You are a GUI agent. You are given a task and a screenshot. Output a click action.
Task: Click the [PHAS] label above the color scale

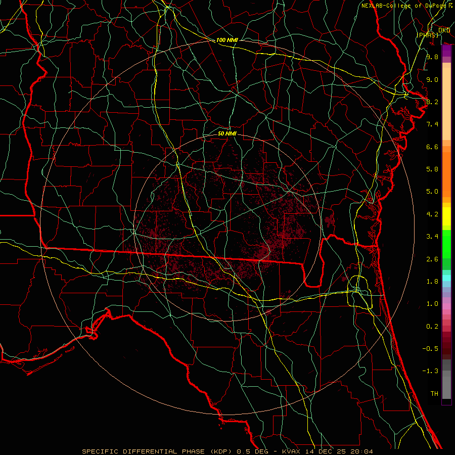click(427, 35)
